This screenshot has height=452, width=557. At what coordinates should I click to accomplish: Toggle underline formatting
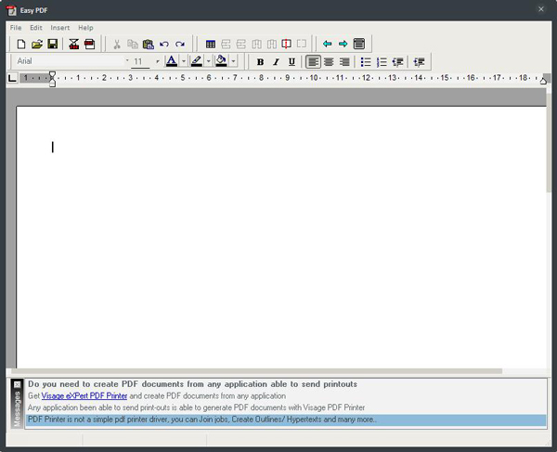[291, 62]
